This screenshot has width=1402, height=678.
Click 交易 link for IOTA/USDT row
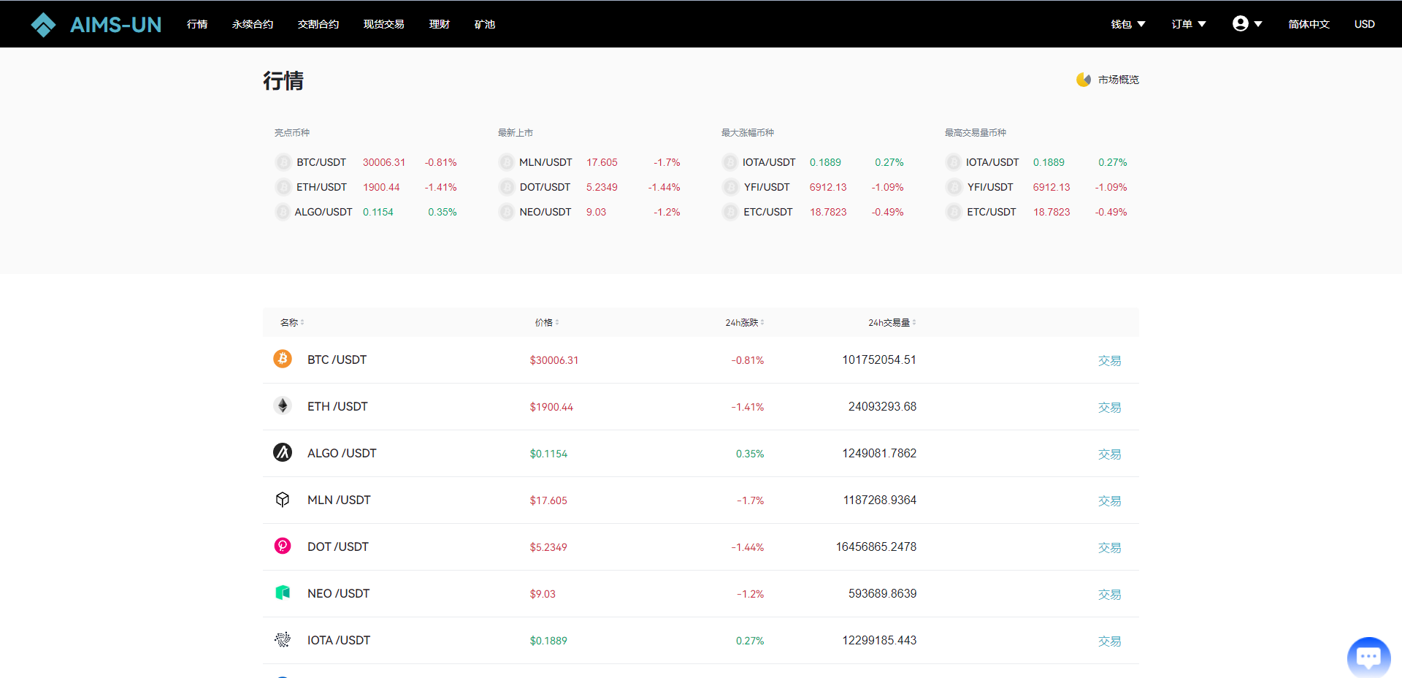1108,641
